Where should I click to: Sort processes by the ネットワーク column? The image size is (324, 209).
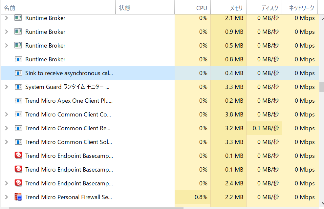coord(300,8)
